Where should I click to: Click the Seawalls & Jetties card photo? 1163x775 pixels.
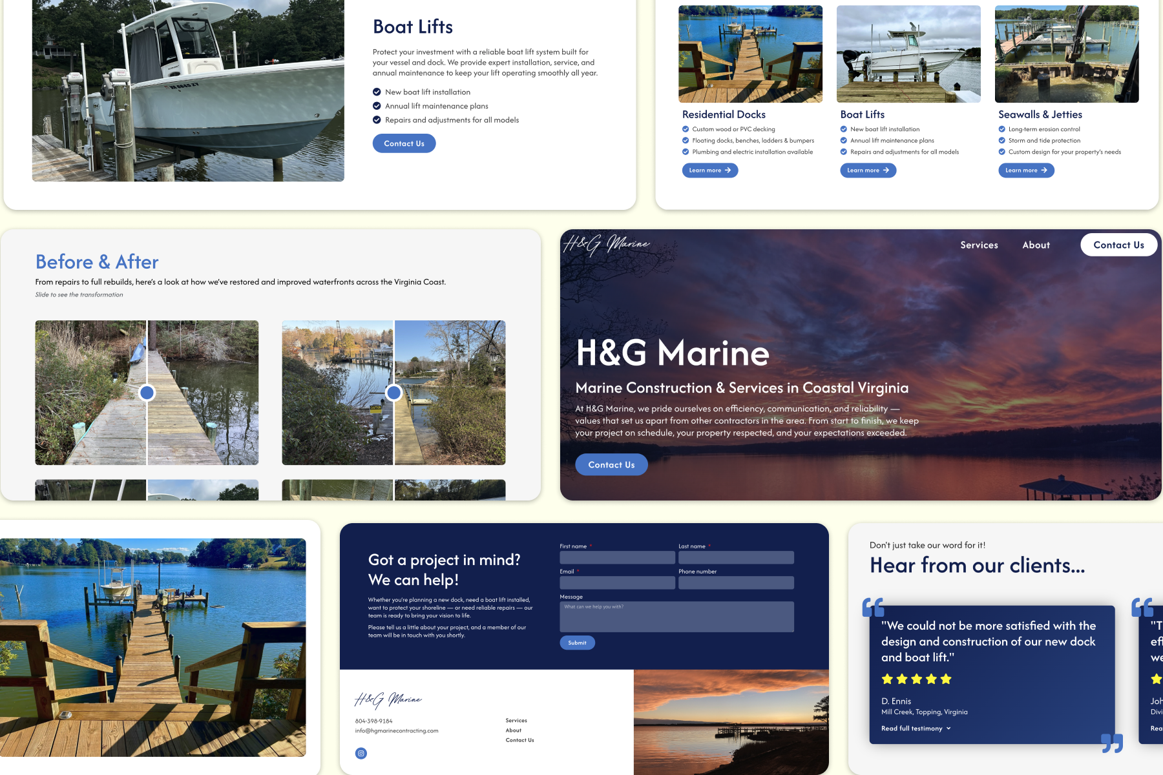pyautogui.click(x=1067, y=54)
